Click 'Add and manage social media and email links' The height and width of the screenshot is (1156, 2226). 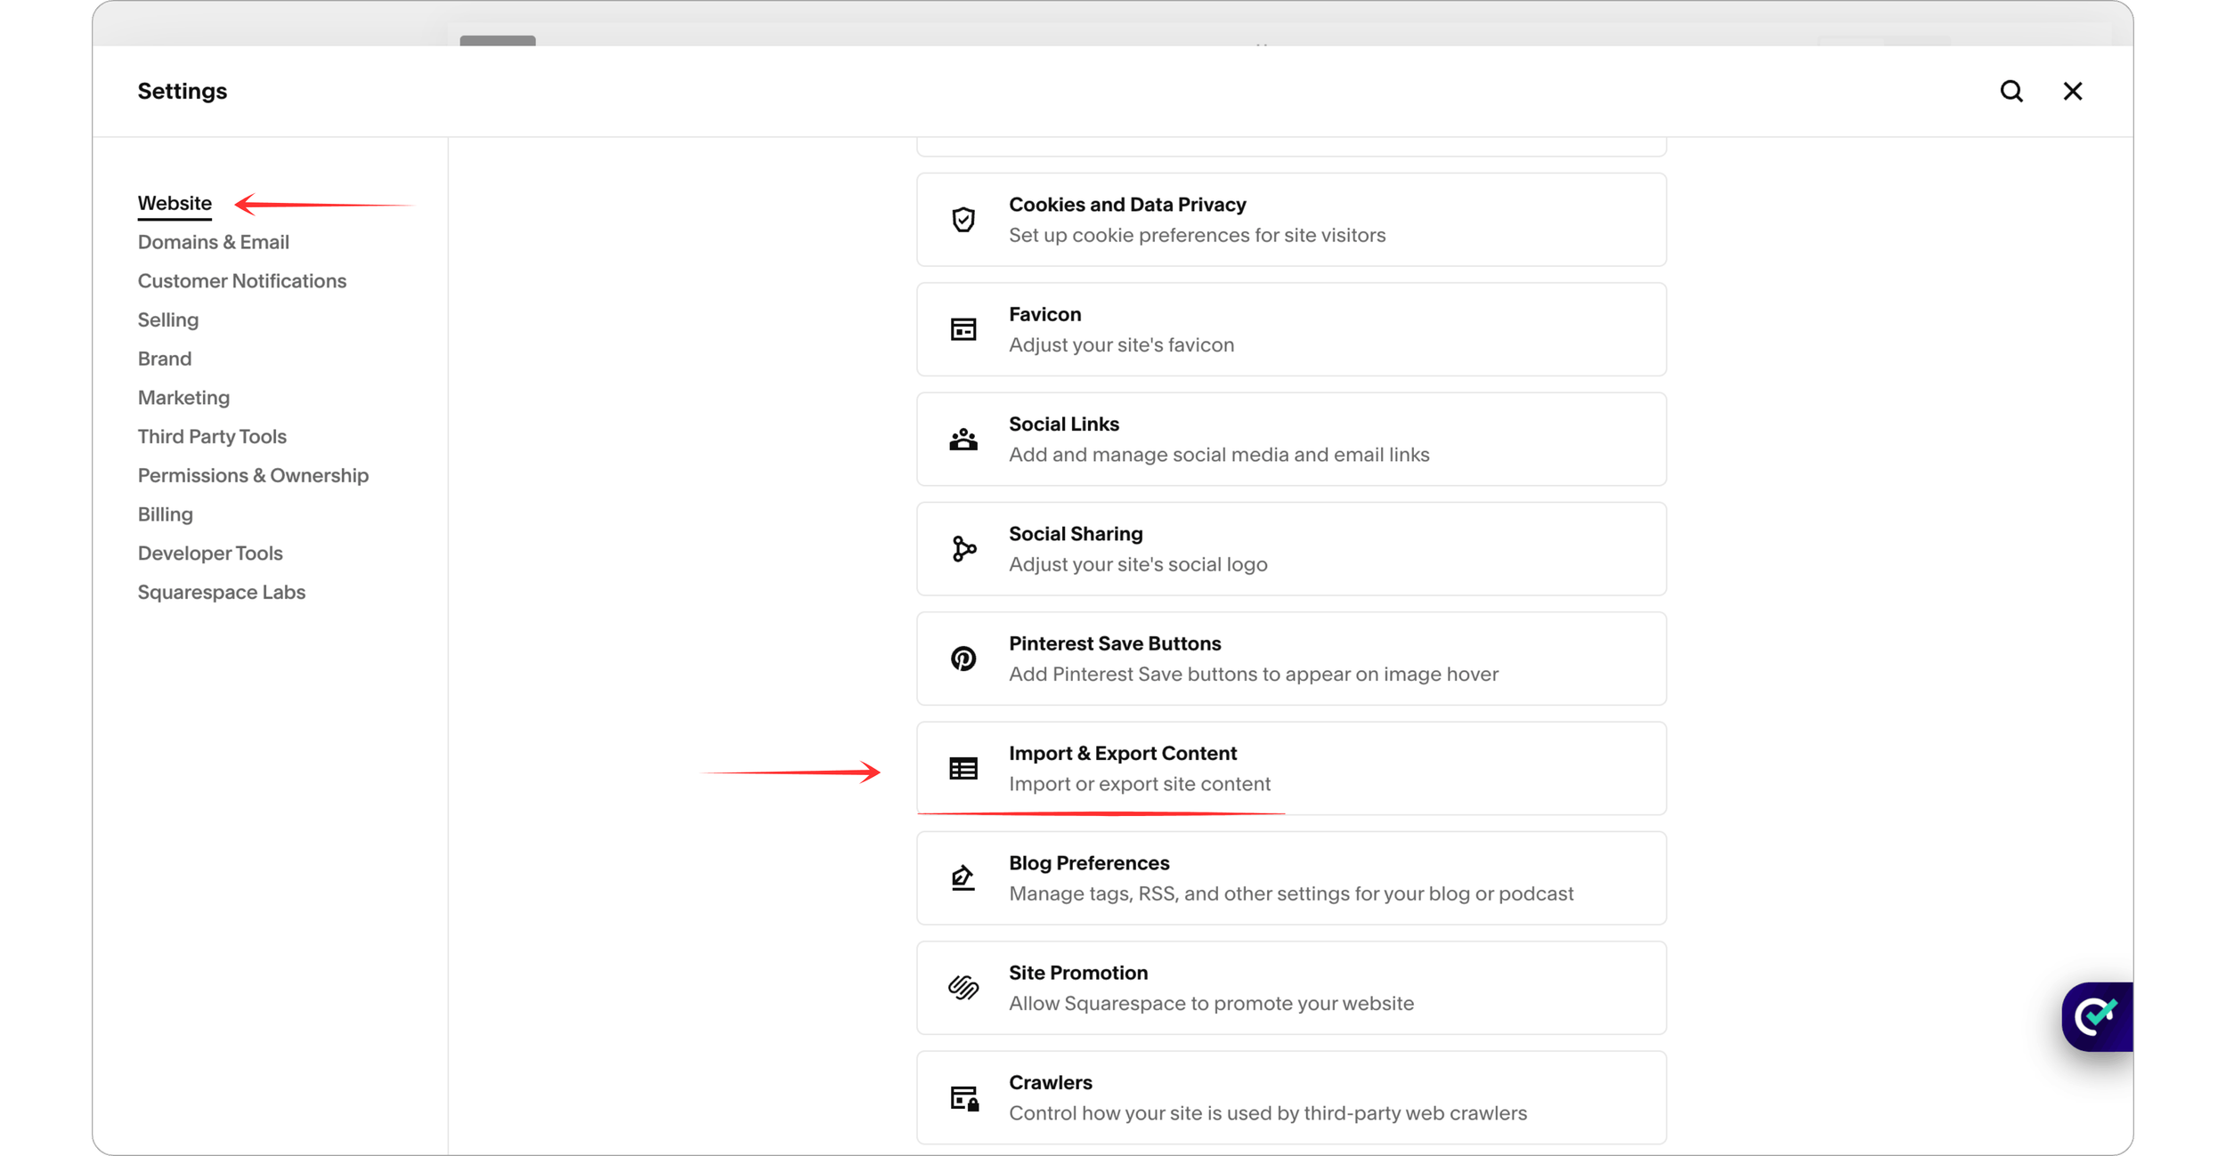point(1219,455)
